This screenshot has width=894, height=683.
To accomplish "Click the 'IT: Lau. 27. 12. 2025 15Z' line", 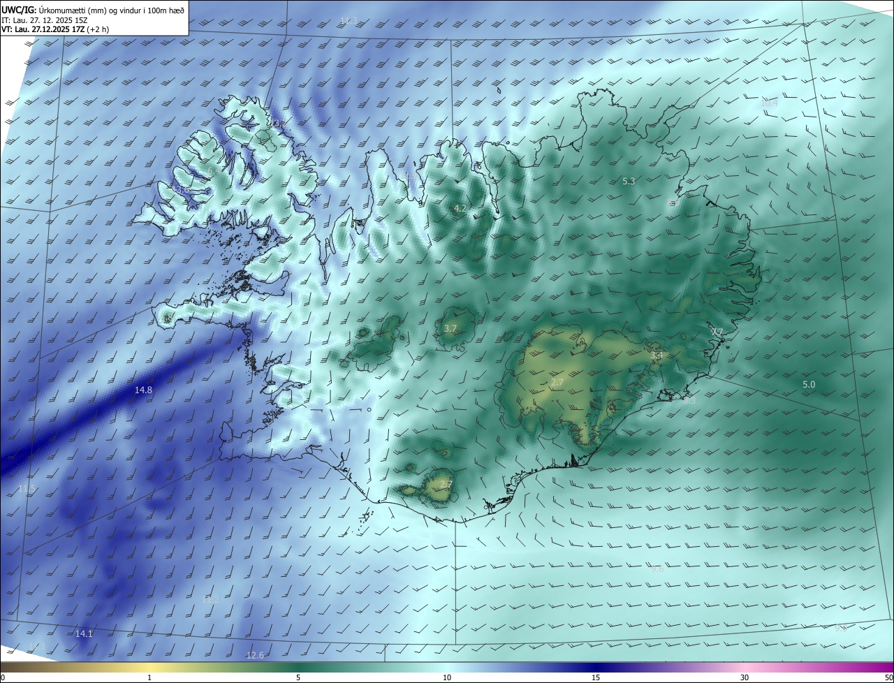I will coord(43,20).
